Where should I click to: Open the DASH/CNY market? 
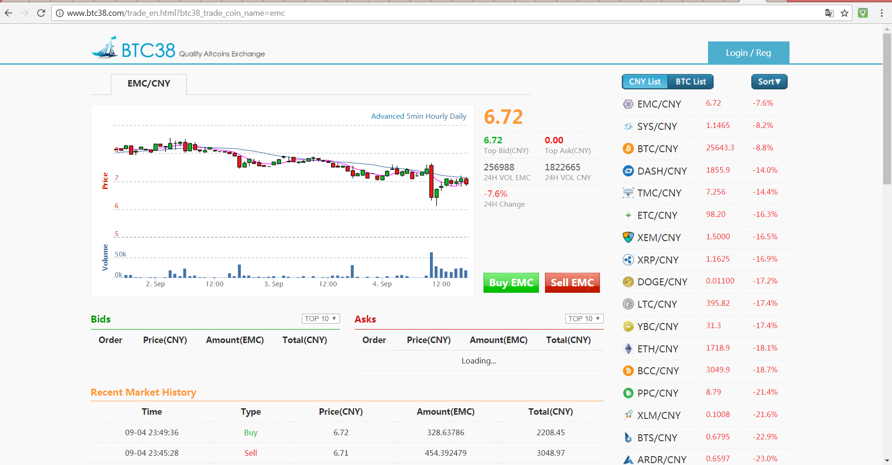point(662,171)
